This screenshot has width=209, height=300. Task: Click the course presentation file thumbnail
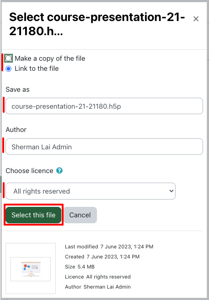(x=31, y=268)
